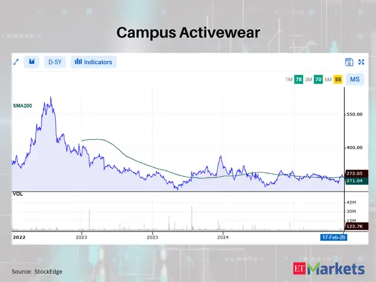Click the MS button

tap(355, 79)
